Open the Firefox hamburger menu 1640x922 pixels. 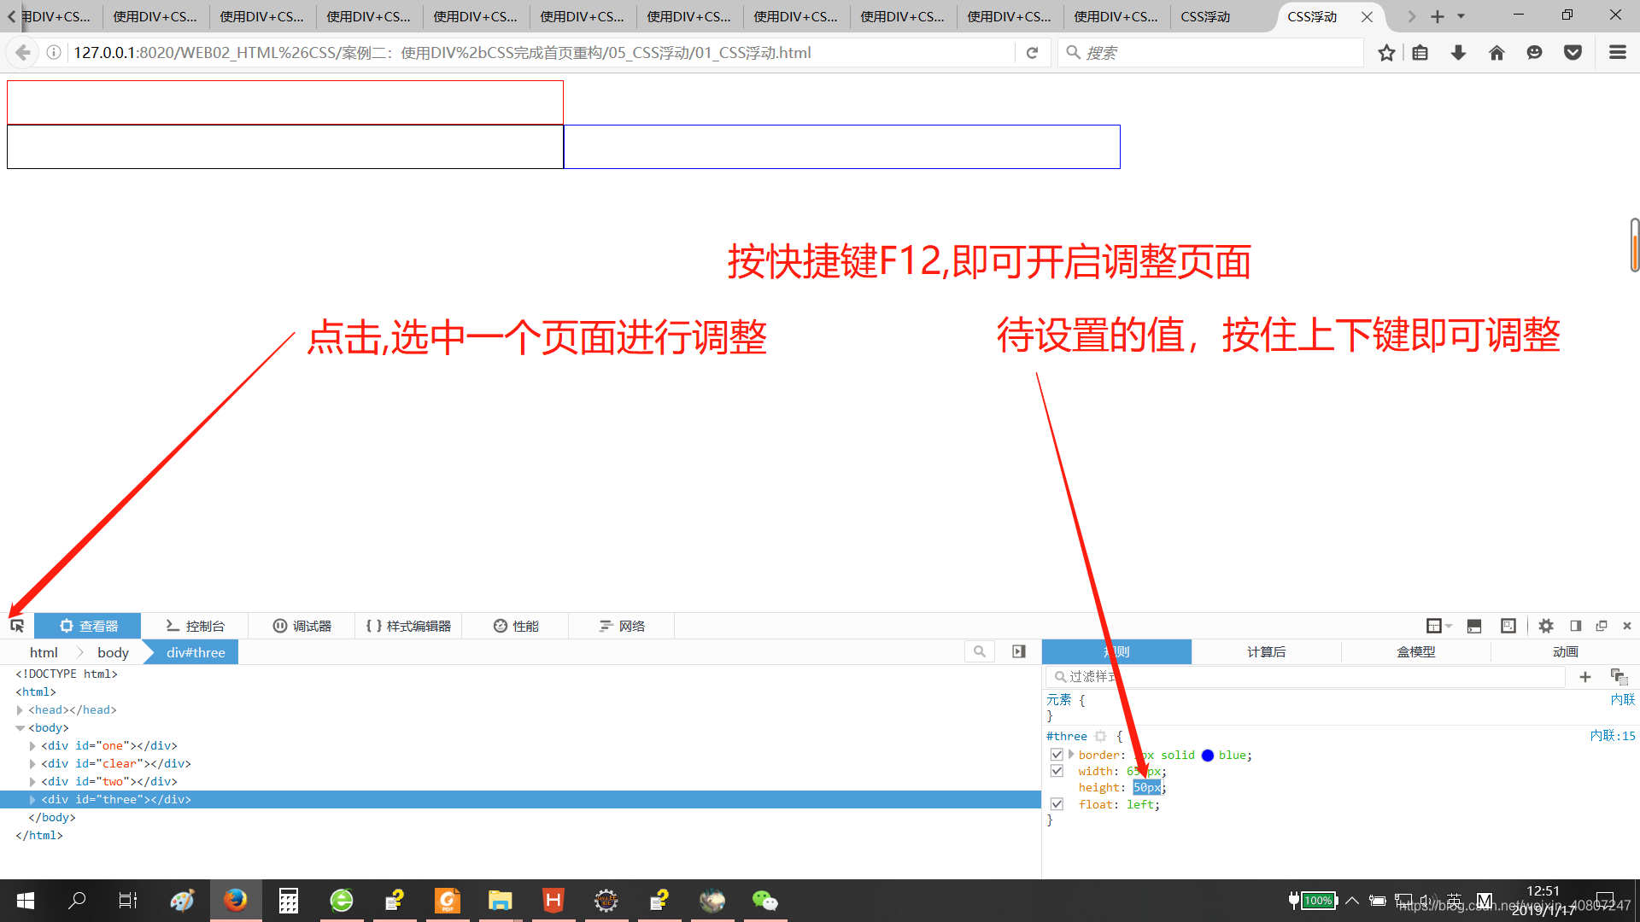pyautogui.click(x=1617, y=53)
